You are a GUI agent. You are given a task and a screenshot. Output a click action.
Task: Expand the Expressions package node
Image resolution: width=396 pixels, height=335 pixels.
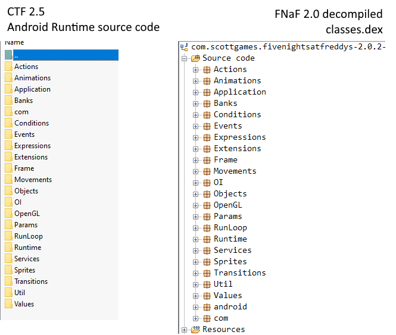pyautogui.click(x=195, y=137)
